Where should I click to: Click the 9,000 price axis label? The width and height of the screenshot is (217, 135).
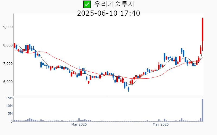[8, 27]
